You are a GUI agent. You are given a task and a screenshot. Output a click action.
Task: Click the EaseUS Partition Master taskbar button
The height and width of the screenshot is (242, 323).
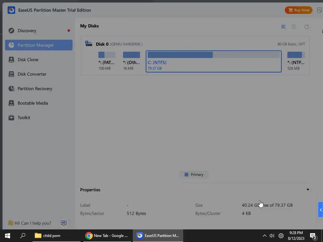tap(158, 236)
